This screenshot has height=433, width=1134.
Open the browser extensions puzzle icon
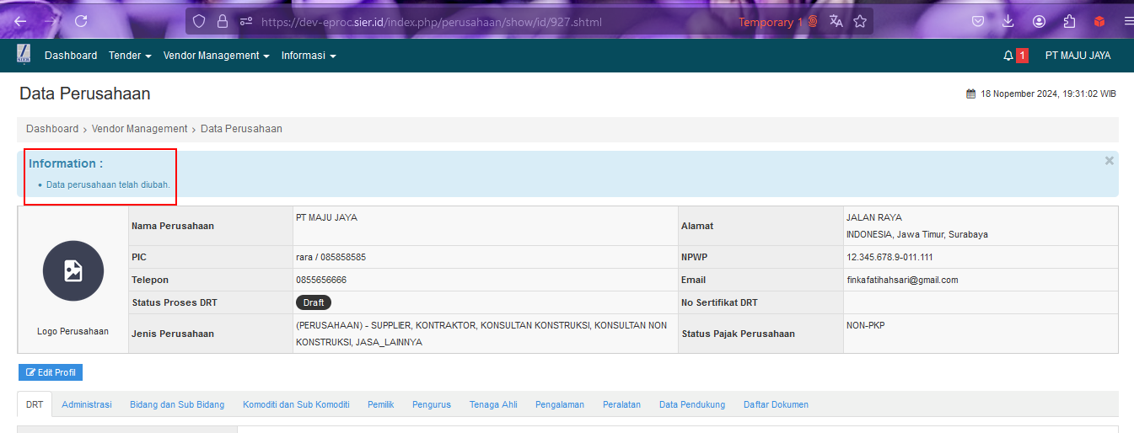point(1070,22)
